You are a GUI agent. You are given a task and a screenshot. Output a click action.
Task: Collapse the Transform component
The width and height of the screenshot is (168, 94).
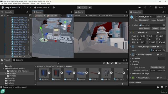point(130,32)
